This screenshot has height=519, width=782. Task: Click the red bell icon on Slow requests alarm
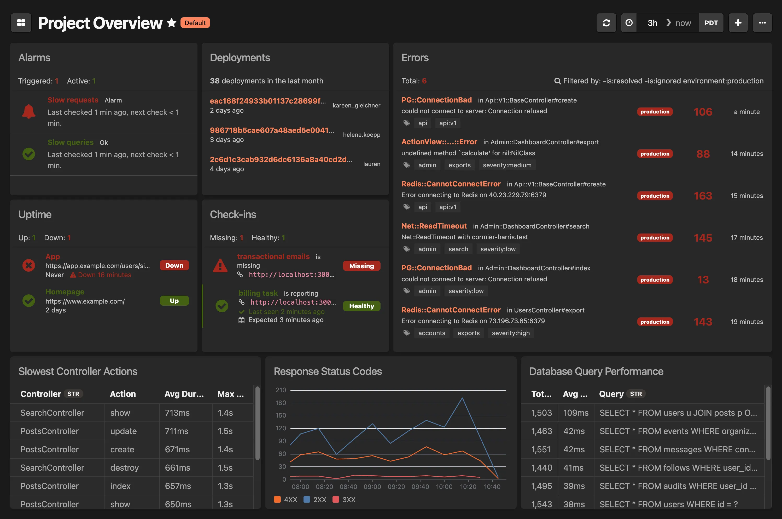(x=29, y=111)
